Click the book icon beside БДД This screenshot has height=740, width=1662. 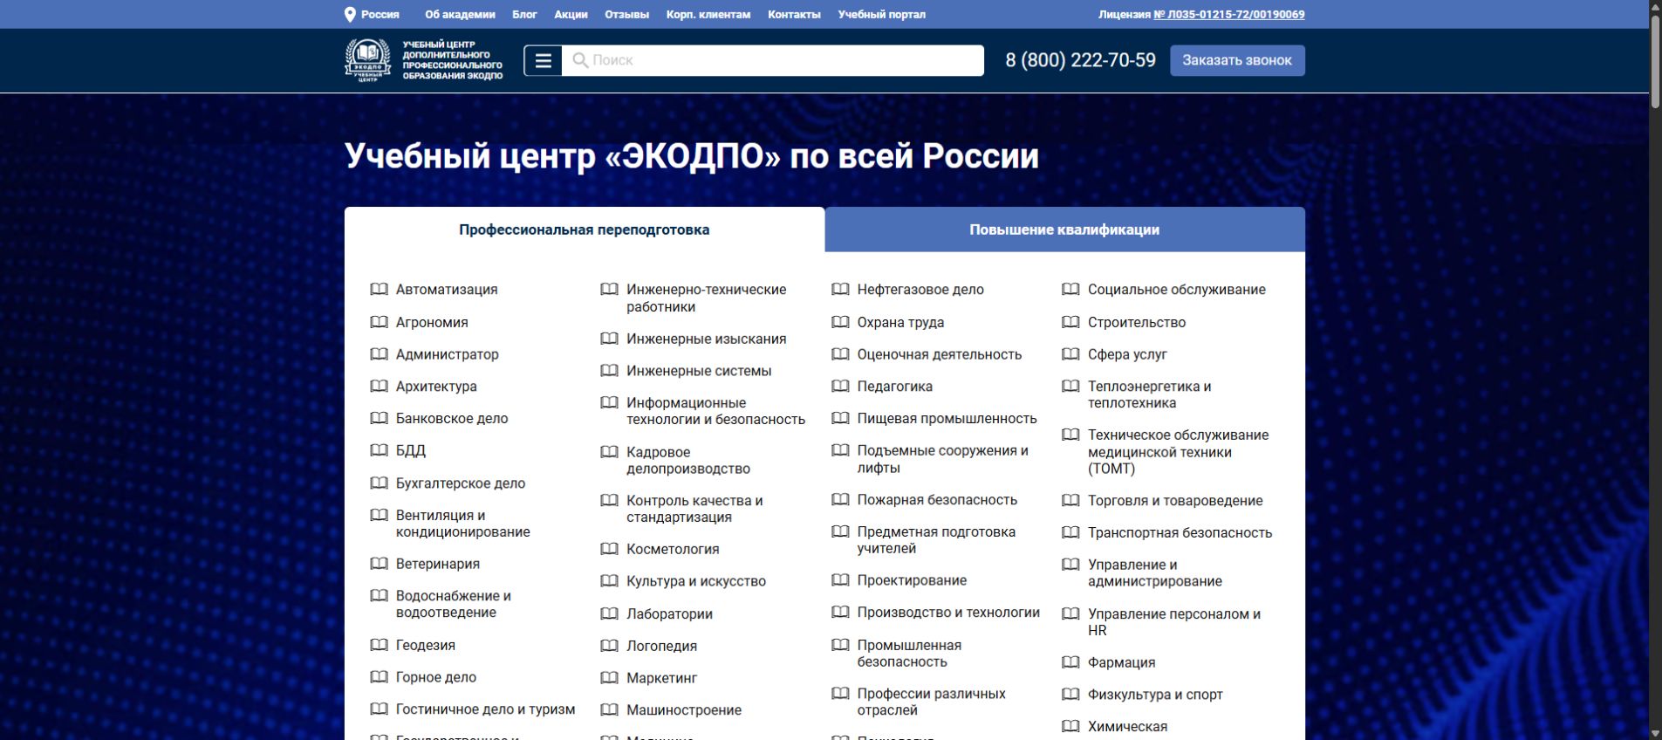(x=379, y=450)
